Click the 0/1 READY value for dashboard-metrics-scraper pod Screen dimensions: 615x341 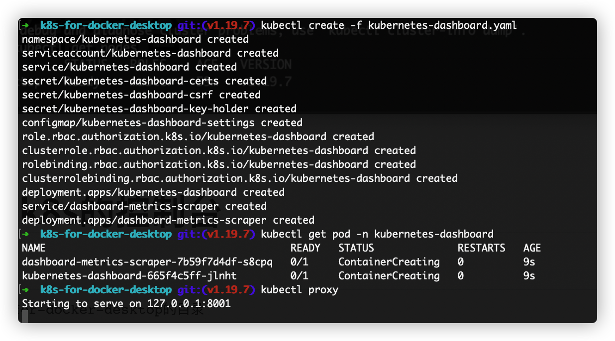(x=299, y=261)
